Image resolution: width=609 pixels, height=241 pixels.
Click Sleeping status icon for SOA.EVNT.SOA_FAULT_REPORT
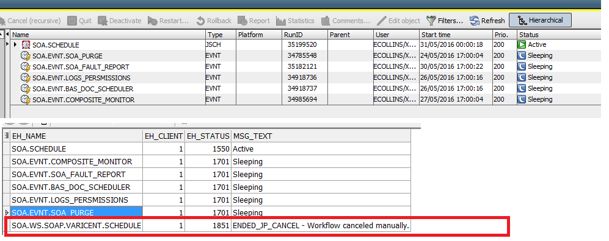(x=522, y=66)
